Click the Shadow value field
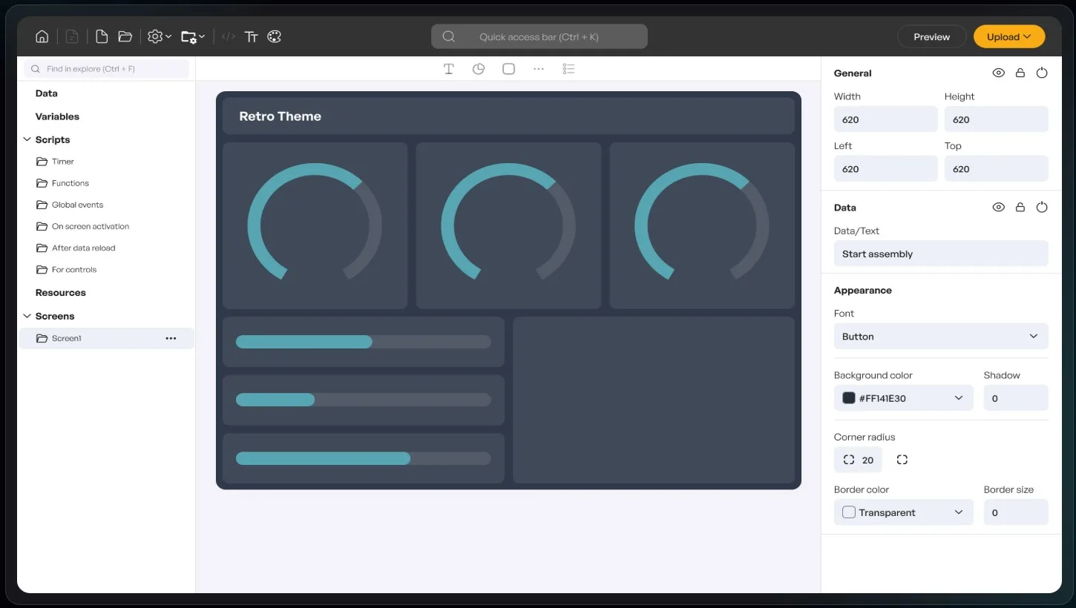This screenshot has width=1076, height=608. coord(1016,398)
